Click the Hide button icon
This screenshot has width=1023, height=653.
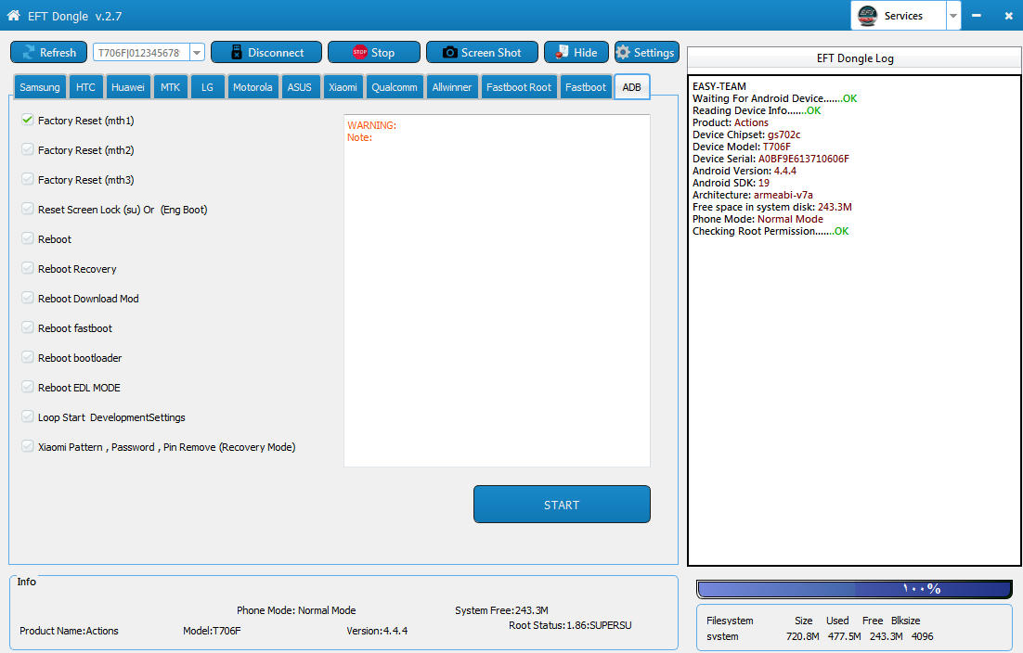coord(562,53)
